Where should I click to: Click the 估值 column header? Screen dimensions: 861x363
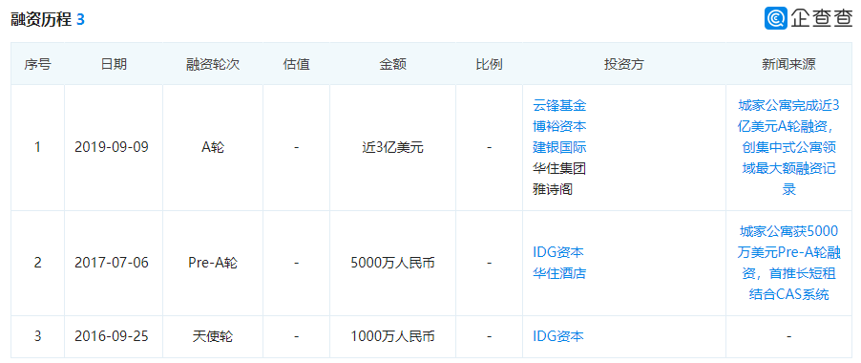[297, 64]
